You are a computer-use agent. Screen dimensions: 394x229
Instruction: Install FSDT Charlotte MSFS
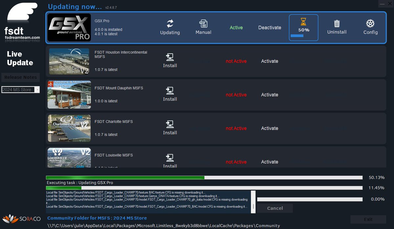[170, 128]
